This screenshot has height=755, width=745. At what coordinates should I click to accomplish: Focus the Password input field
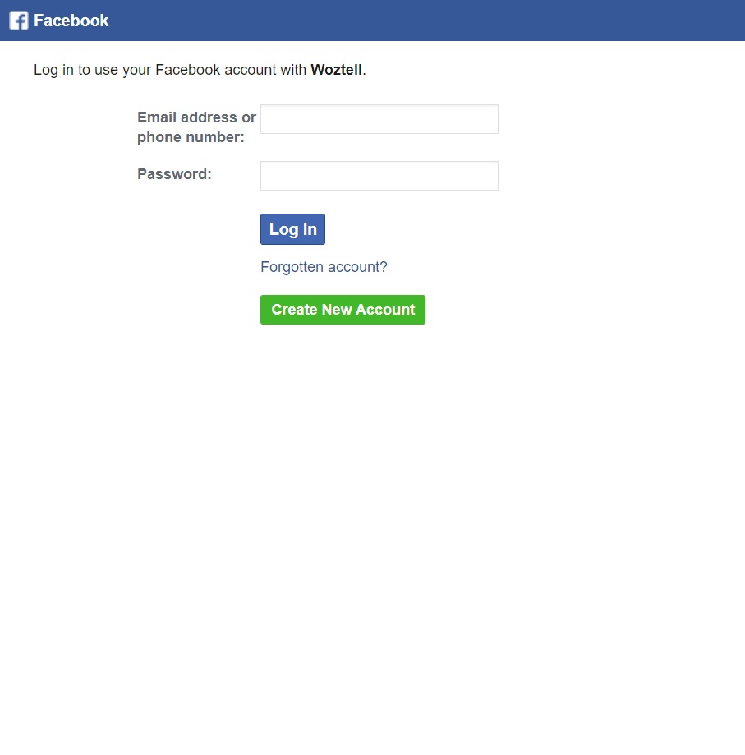click(x=379, y=176)
